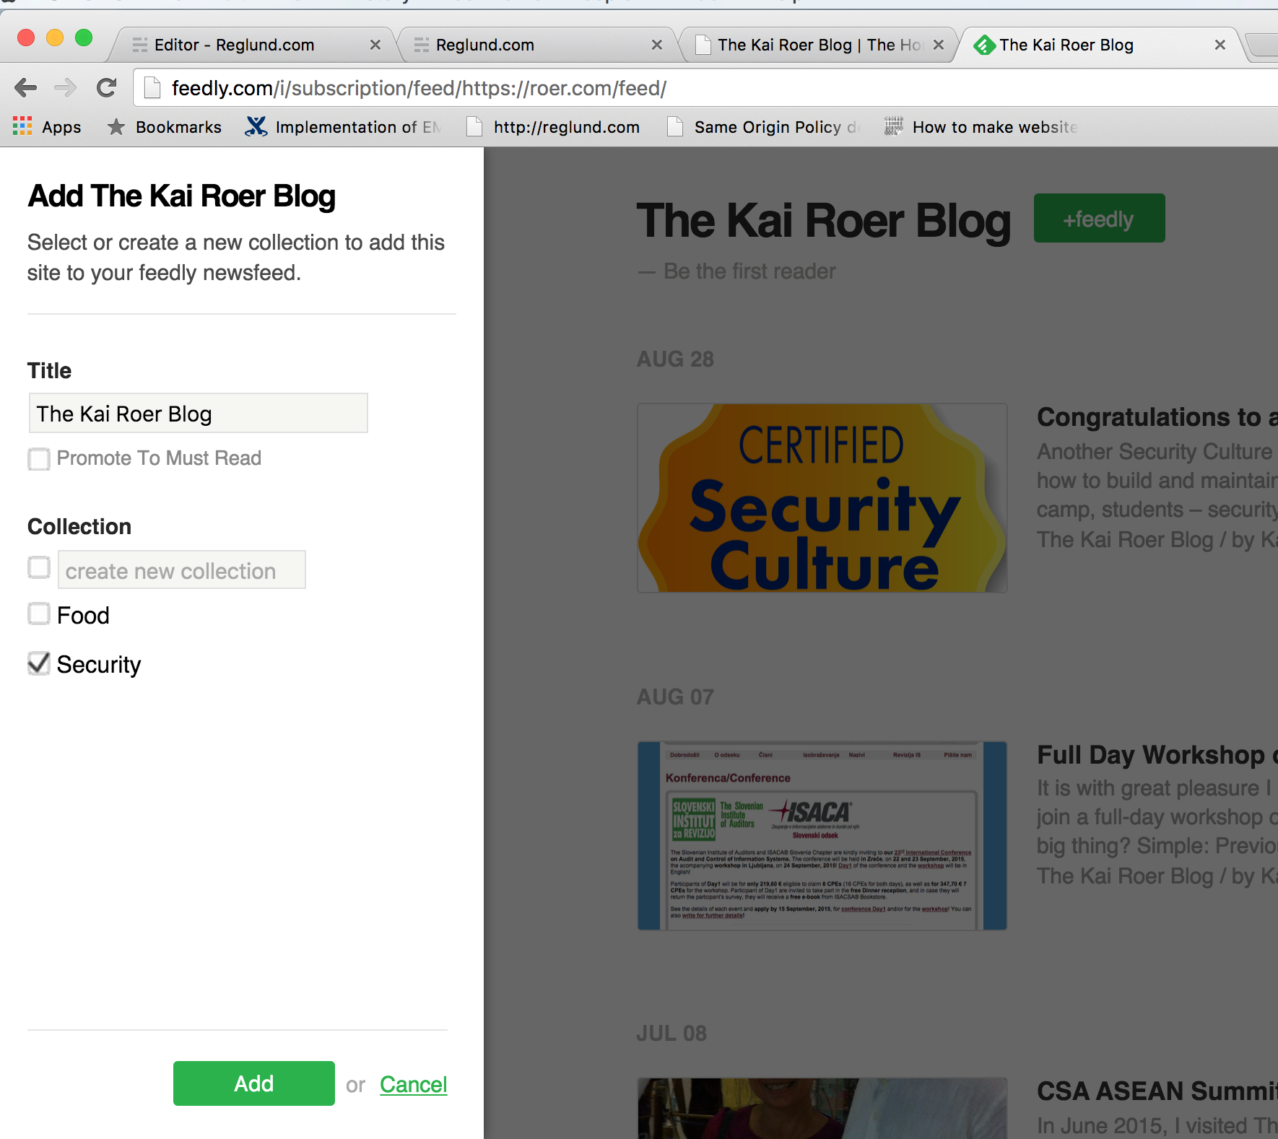Click the JUL 08 date label
The image size is (1278, 1139).
(x=671, y=1033)
